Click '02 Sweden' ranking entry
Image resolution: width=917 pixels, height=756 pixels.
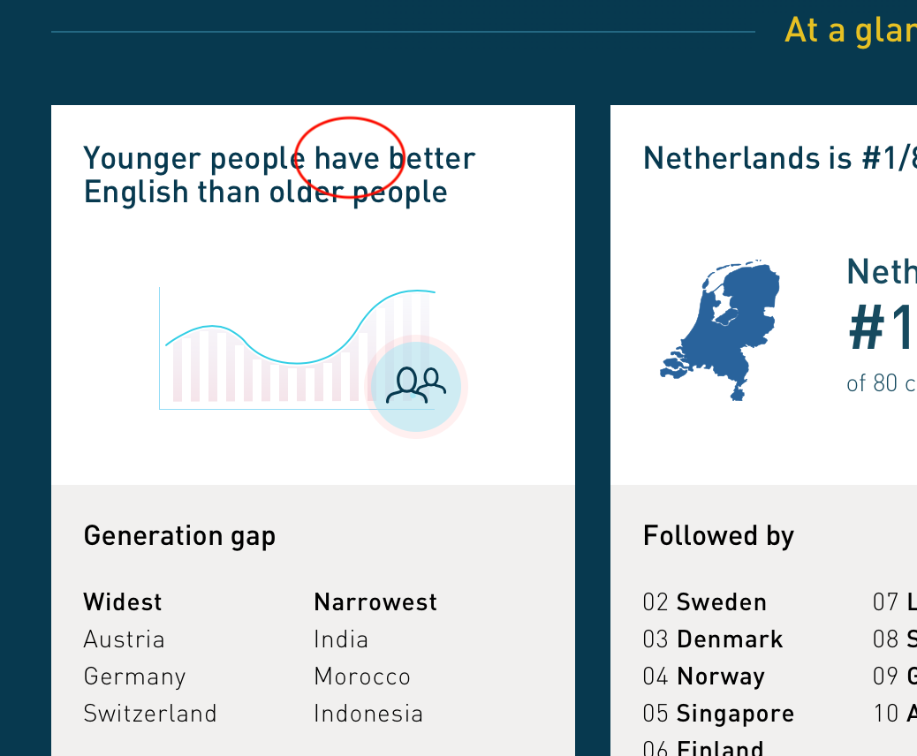705,601
